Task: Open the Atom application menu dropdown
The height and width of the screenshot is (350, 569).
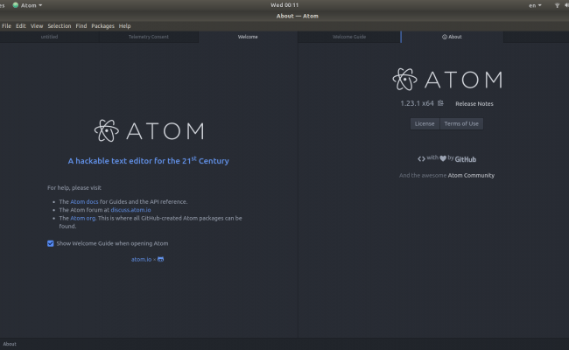Action: 28,5
